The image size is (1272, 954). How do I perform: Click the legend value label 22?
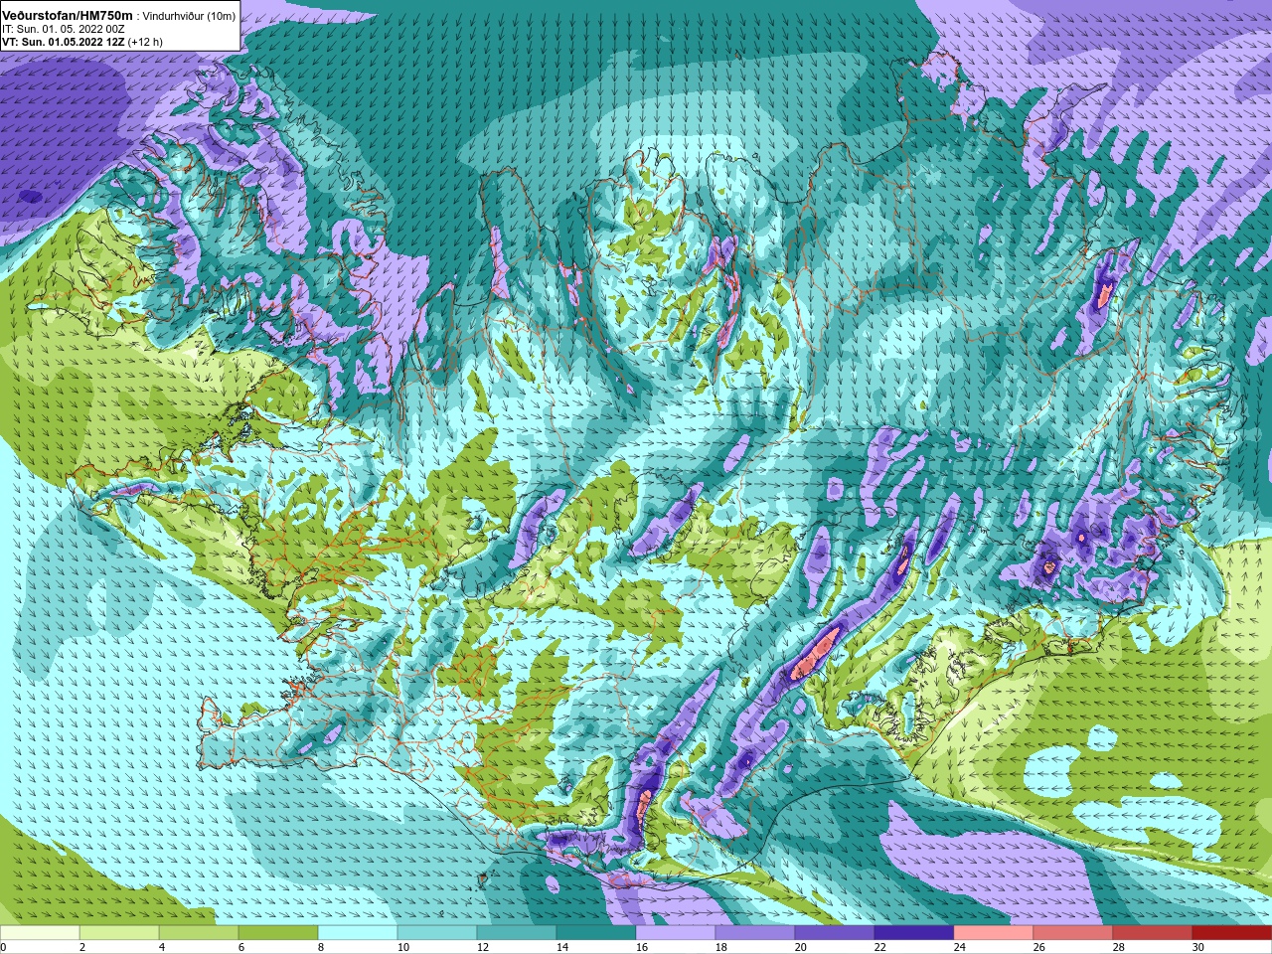click(880, 947)
